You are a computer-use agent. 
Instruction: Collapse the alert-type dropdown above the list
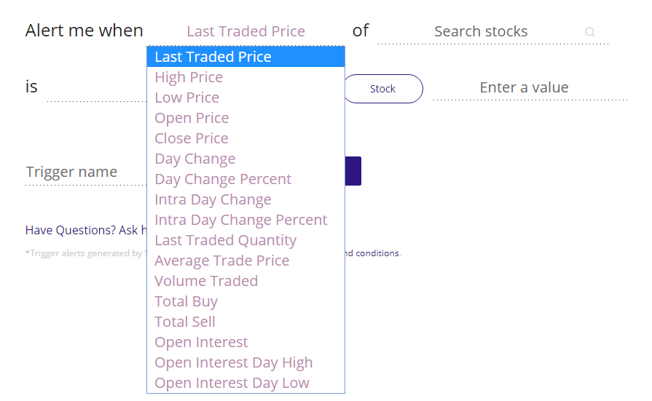tap(246, 31)
